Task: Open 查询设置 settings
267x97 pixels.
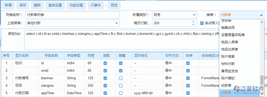Action: pos(55,5)
